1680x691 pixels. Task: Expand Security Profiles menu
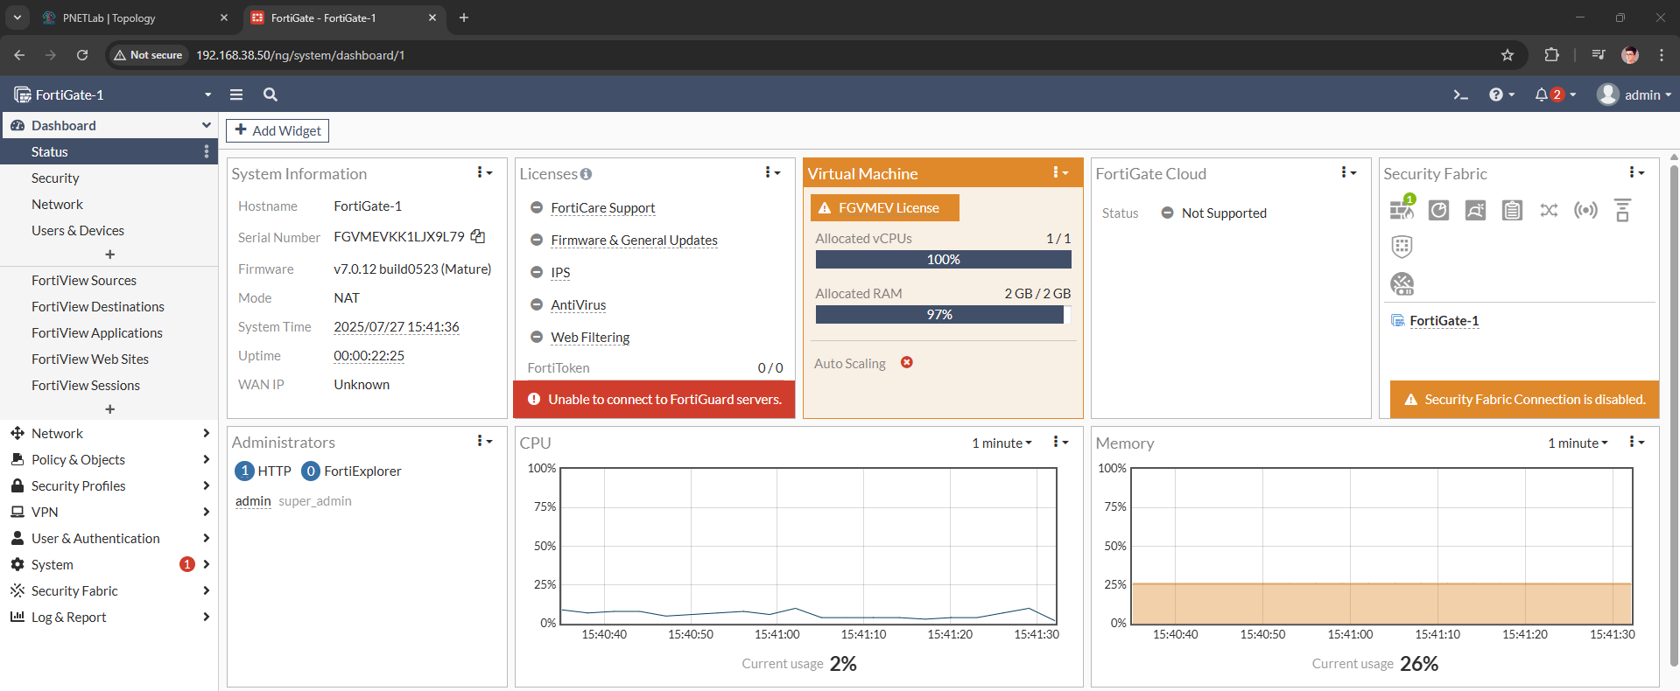[x=109, y=485]
